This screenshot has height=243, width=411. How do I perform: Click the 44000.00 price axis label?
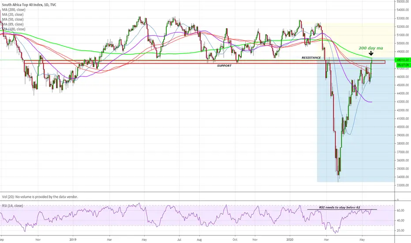pos(403,94)
